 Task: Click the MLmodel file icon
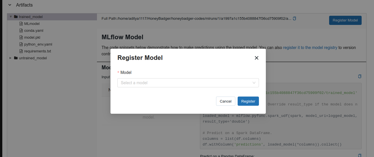[21, 23]
